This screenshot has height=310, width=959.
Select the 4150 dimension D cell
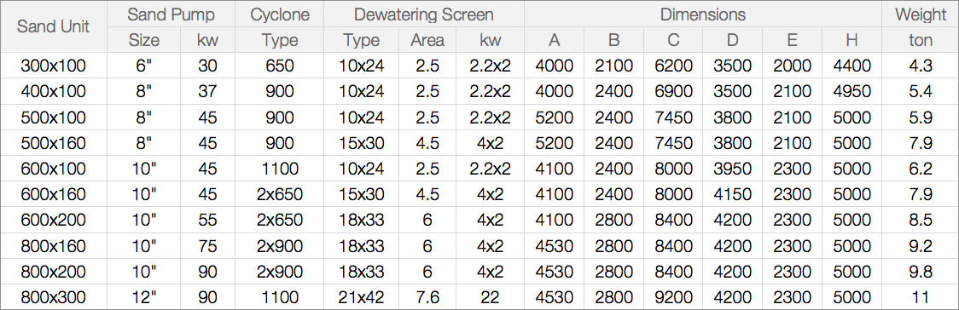pos(733,195)
